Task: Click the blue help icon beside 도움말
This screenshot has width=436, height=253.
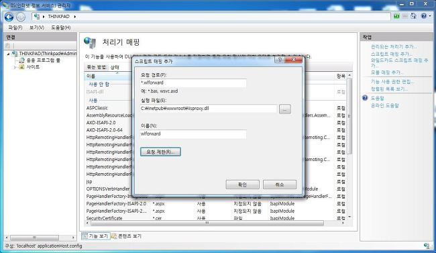Action: (x=365, y=98)
